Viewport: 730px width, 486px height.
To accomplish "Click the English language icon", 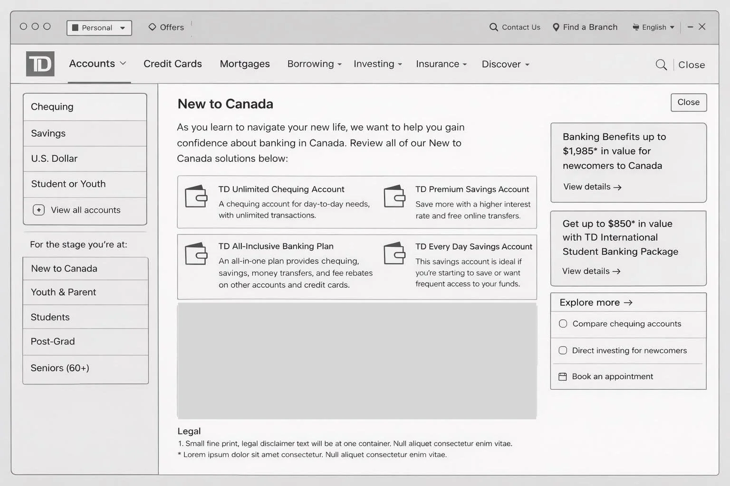I will (x=636, y=27).
